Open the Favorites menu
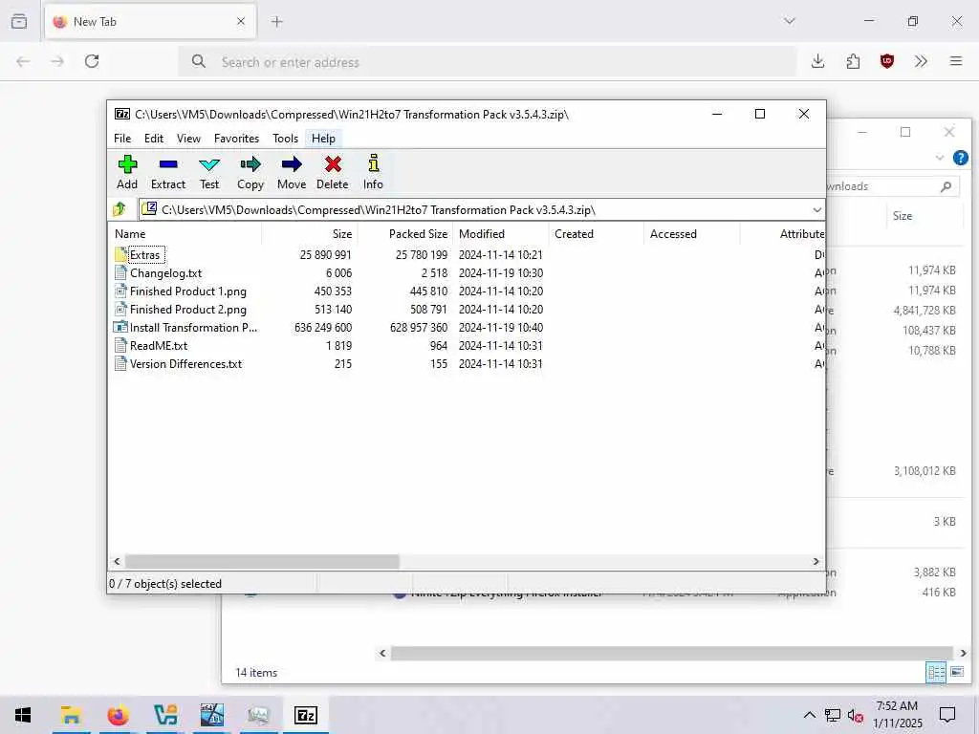 coord(237,139)
